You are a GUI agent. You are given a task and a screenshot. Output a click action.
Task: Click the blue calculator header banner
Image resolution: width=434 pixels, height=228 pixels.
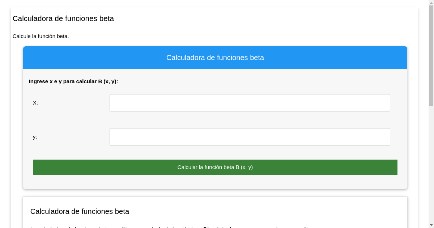click(215, 57)
